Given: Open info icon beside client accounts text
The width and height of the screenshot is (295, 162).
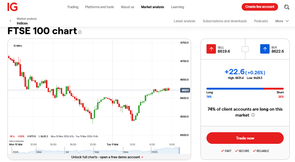Looking at the screenshot, I should click(x=253, y=115).
